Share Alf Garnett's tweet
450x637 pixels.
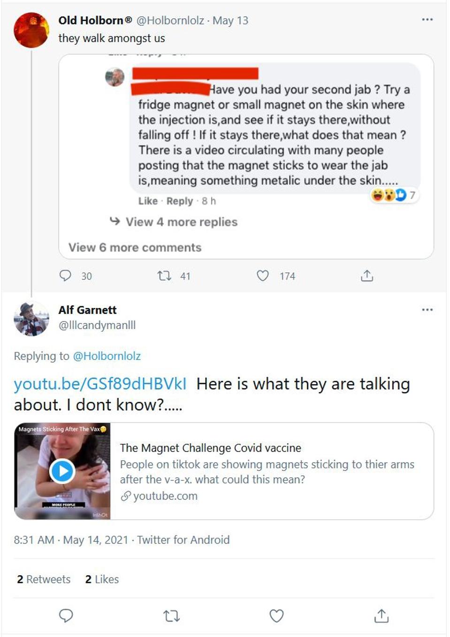point(381,615)
